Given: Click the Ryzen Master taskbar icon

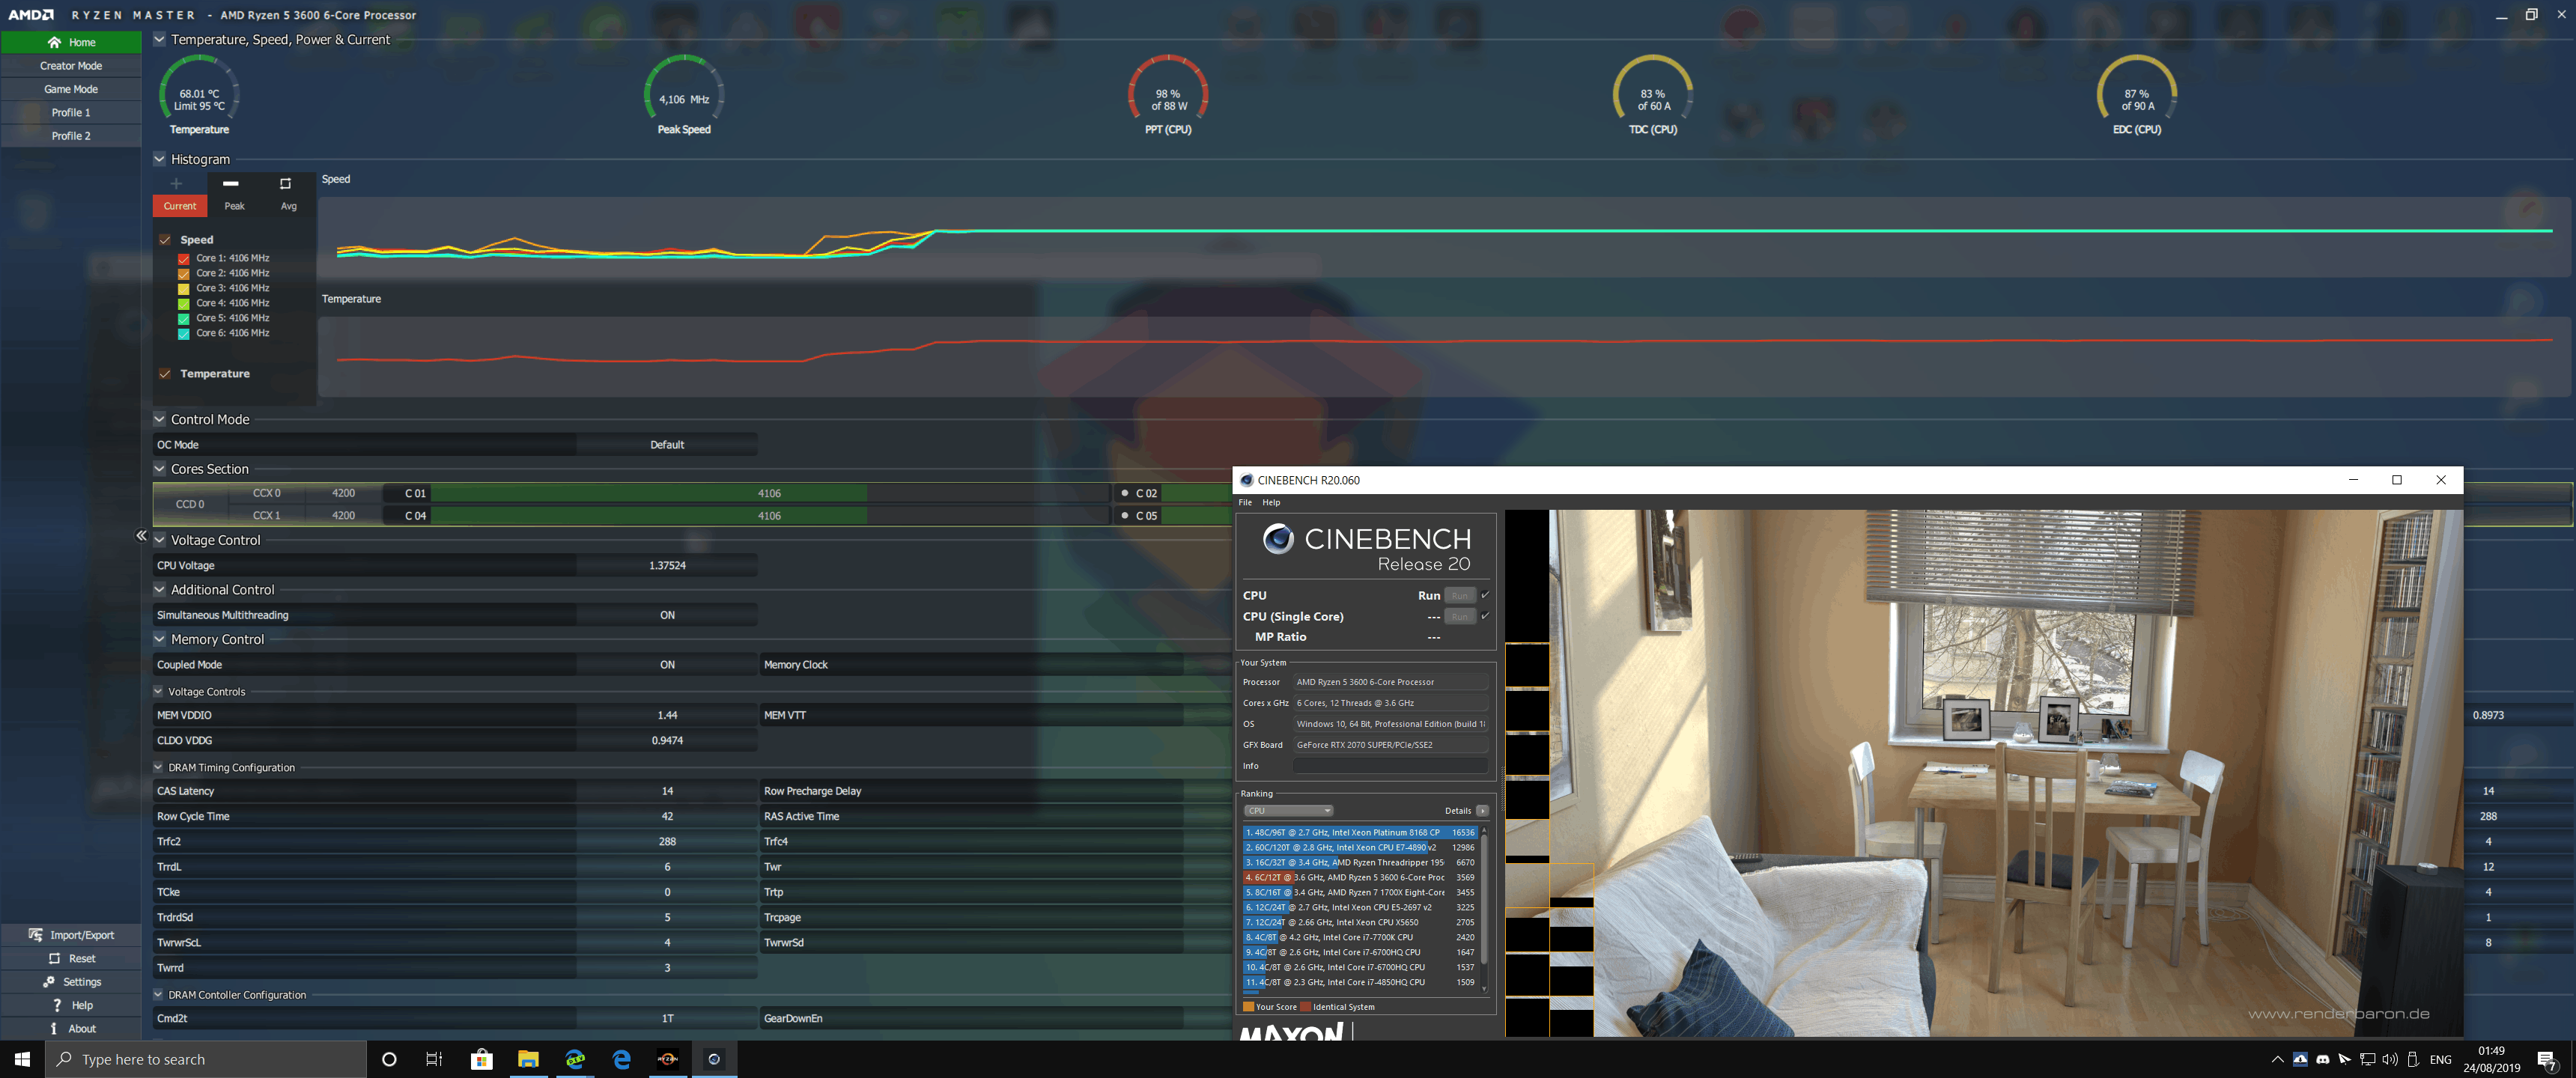Looking at the screenshot, I should pos(667,1059).
